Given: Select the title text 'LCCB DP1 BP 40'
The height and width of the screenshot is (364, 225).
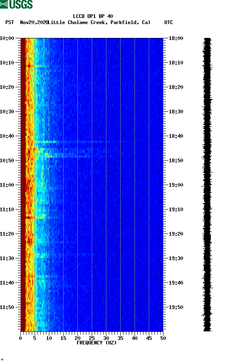Looking at the screenshot, I should click(x=93, y=16).
